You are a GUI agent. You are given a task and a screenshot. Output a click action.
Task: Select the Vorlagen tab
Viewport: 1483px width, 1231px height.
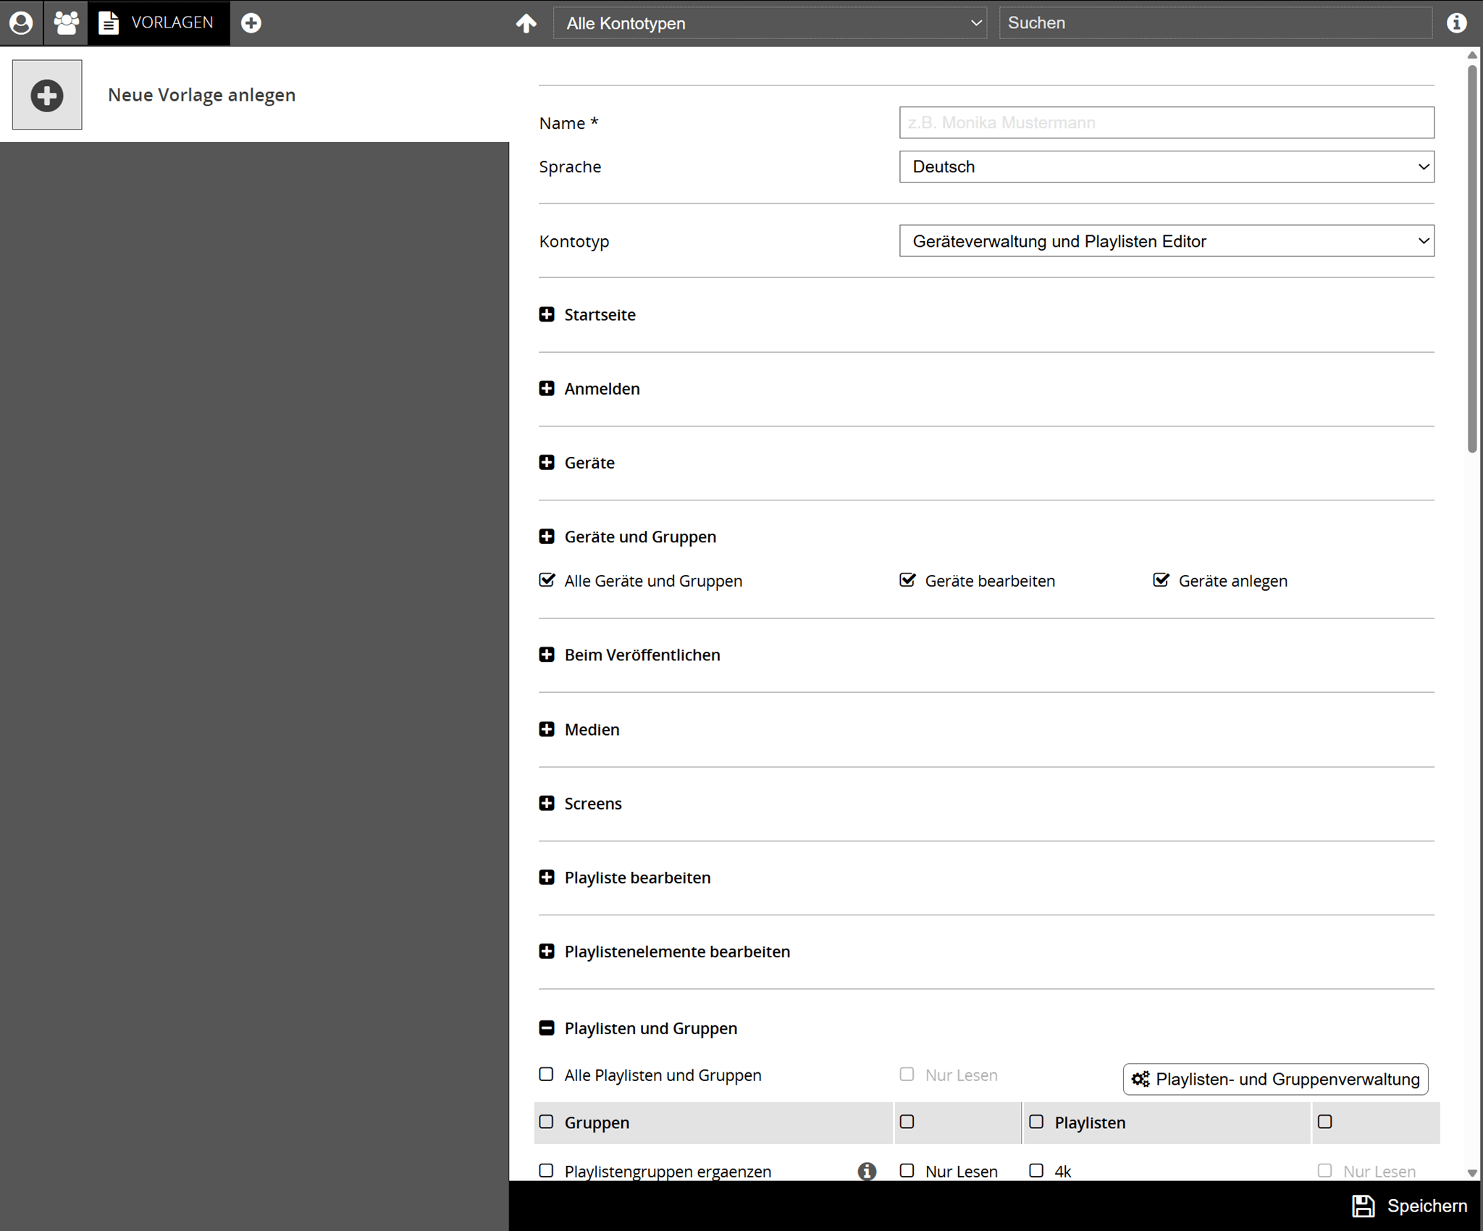[x=159, y=22]
